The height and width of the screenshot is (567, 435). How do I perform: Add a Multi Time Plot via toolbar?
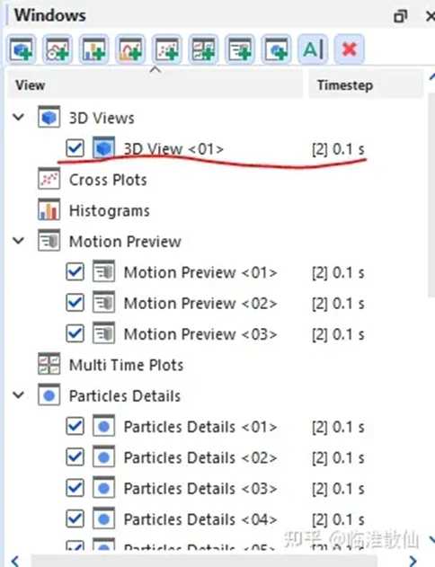tap(204, 49)
